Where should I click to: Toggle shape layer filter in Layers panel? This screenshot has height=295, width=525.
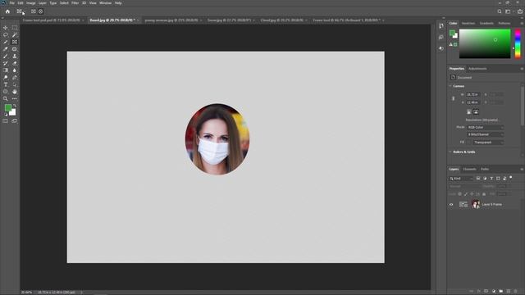point(498,179)
